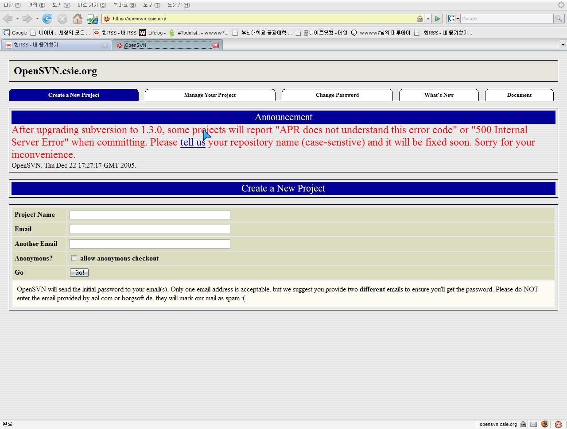The width and height of the screenshot is (567, 429).
Task: Open the Create a New Project page tab
Action: click(74, 95)
